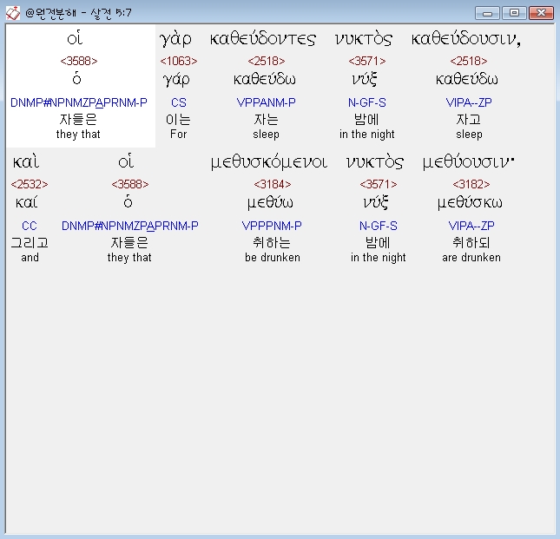The image size is (560, 539).
Task: Select the lemma γάρ
Action: pyautogui.click(x=176, y=80)
